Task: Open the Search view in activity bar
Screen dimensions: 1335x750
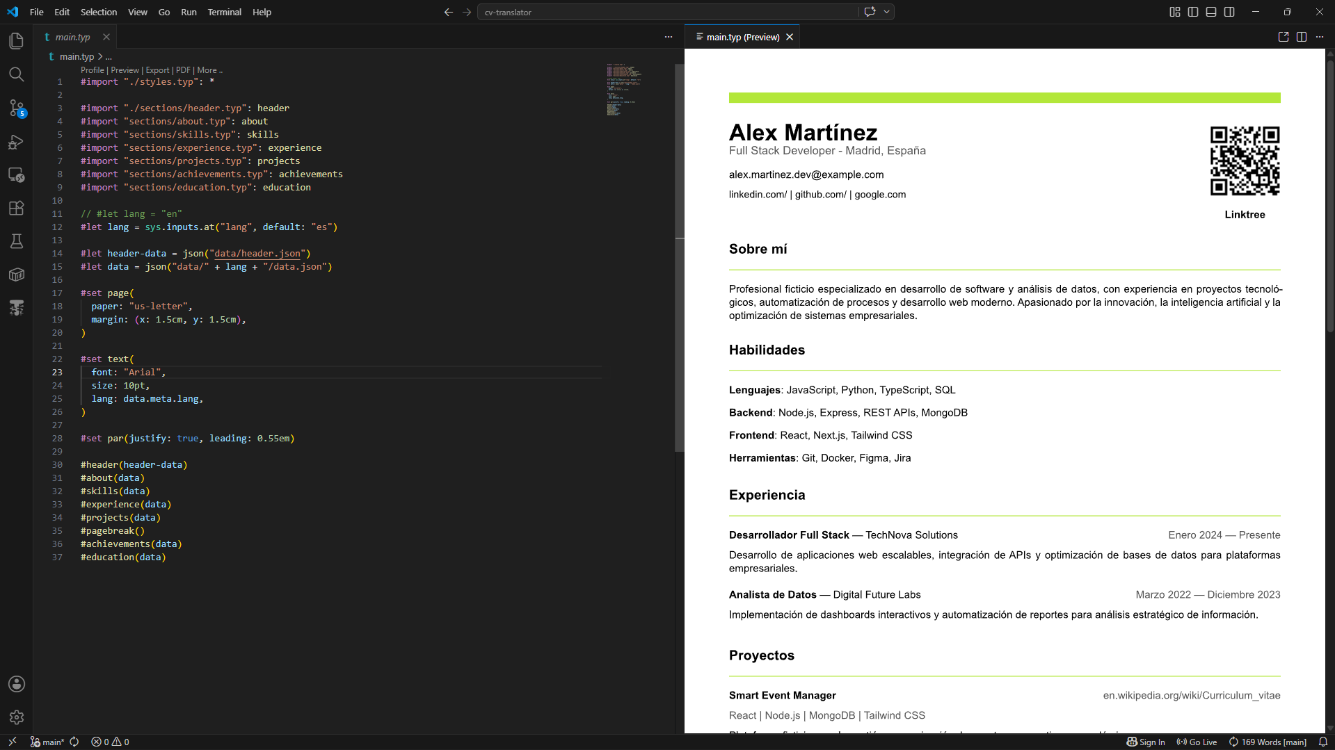Action: pos(17,74)
